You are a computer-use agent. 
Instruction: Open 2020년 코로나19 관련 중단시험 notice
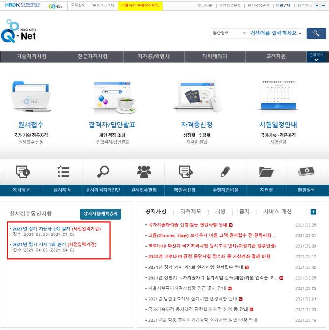(x=210, y=257)
